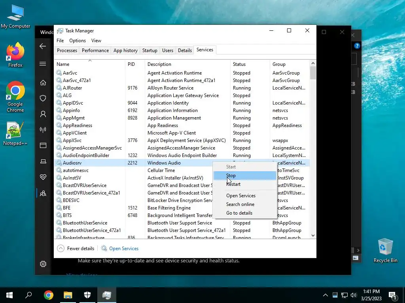Switch to the Processes tab
The width and height of the screenshot is (405, 303).
[67, 50]
